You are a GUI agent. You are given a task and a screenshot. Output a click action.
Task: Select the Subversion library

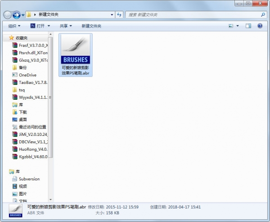(26, 179)
